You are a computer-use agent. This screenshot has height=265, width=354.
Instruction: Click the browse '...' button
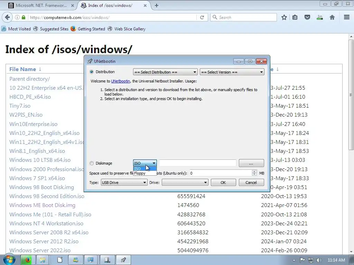coord(251,163)
